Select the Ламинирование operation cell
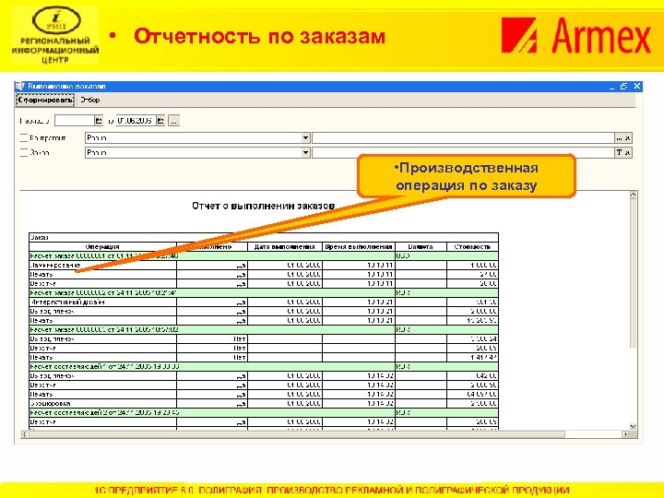Screen dimensions: 664x498 tap(102, 265)
